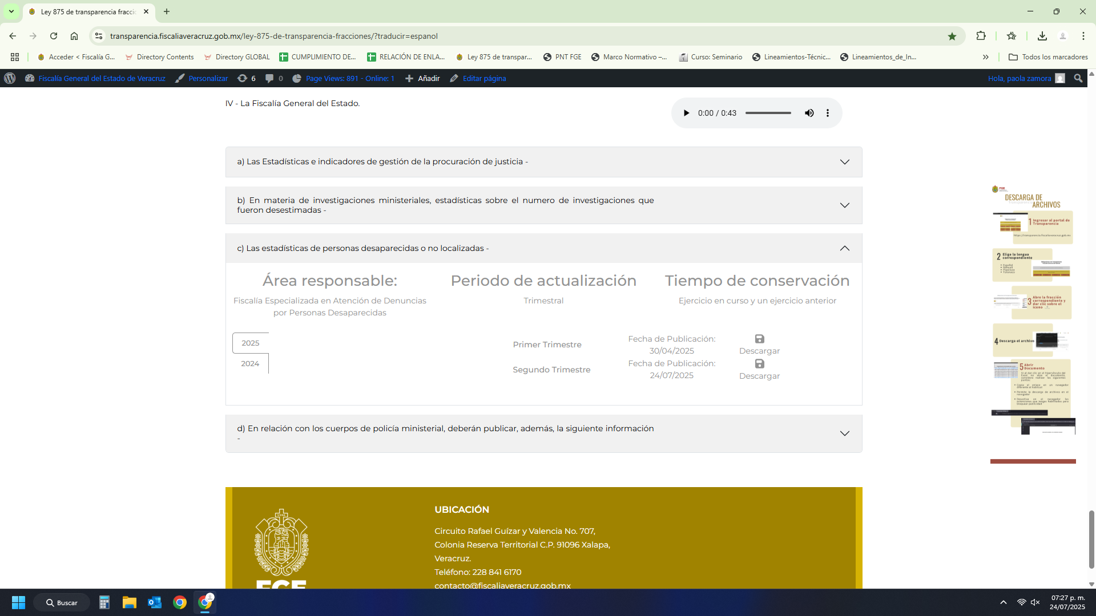The image size is (1096, 616).
Task: Mute the audio player volume
Action: tap(809, 113)
